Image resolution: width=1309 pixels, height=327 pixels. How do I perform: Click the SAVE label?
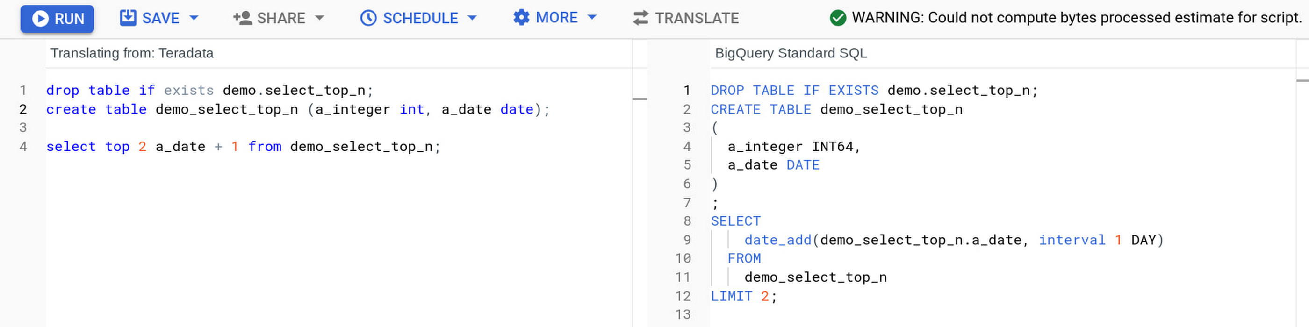(160, 18)
